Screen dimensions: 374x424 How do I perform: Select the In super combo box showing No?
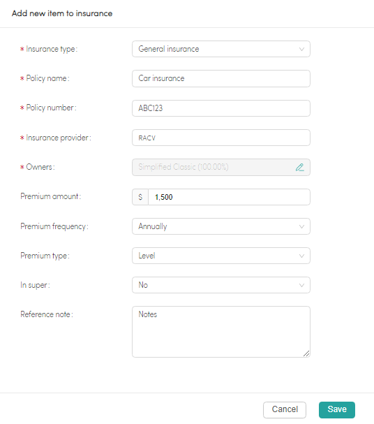[221, 285]
